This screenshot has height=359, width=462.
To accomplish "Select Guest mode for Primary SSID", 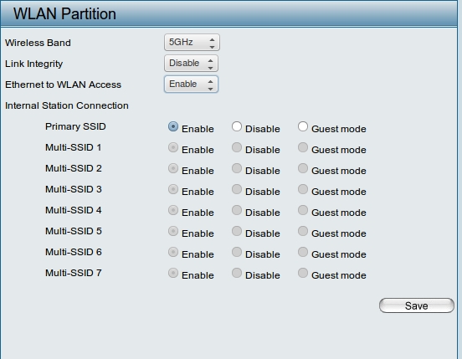I will pyautogui.click(x=303, y=126).
